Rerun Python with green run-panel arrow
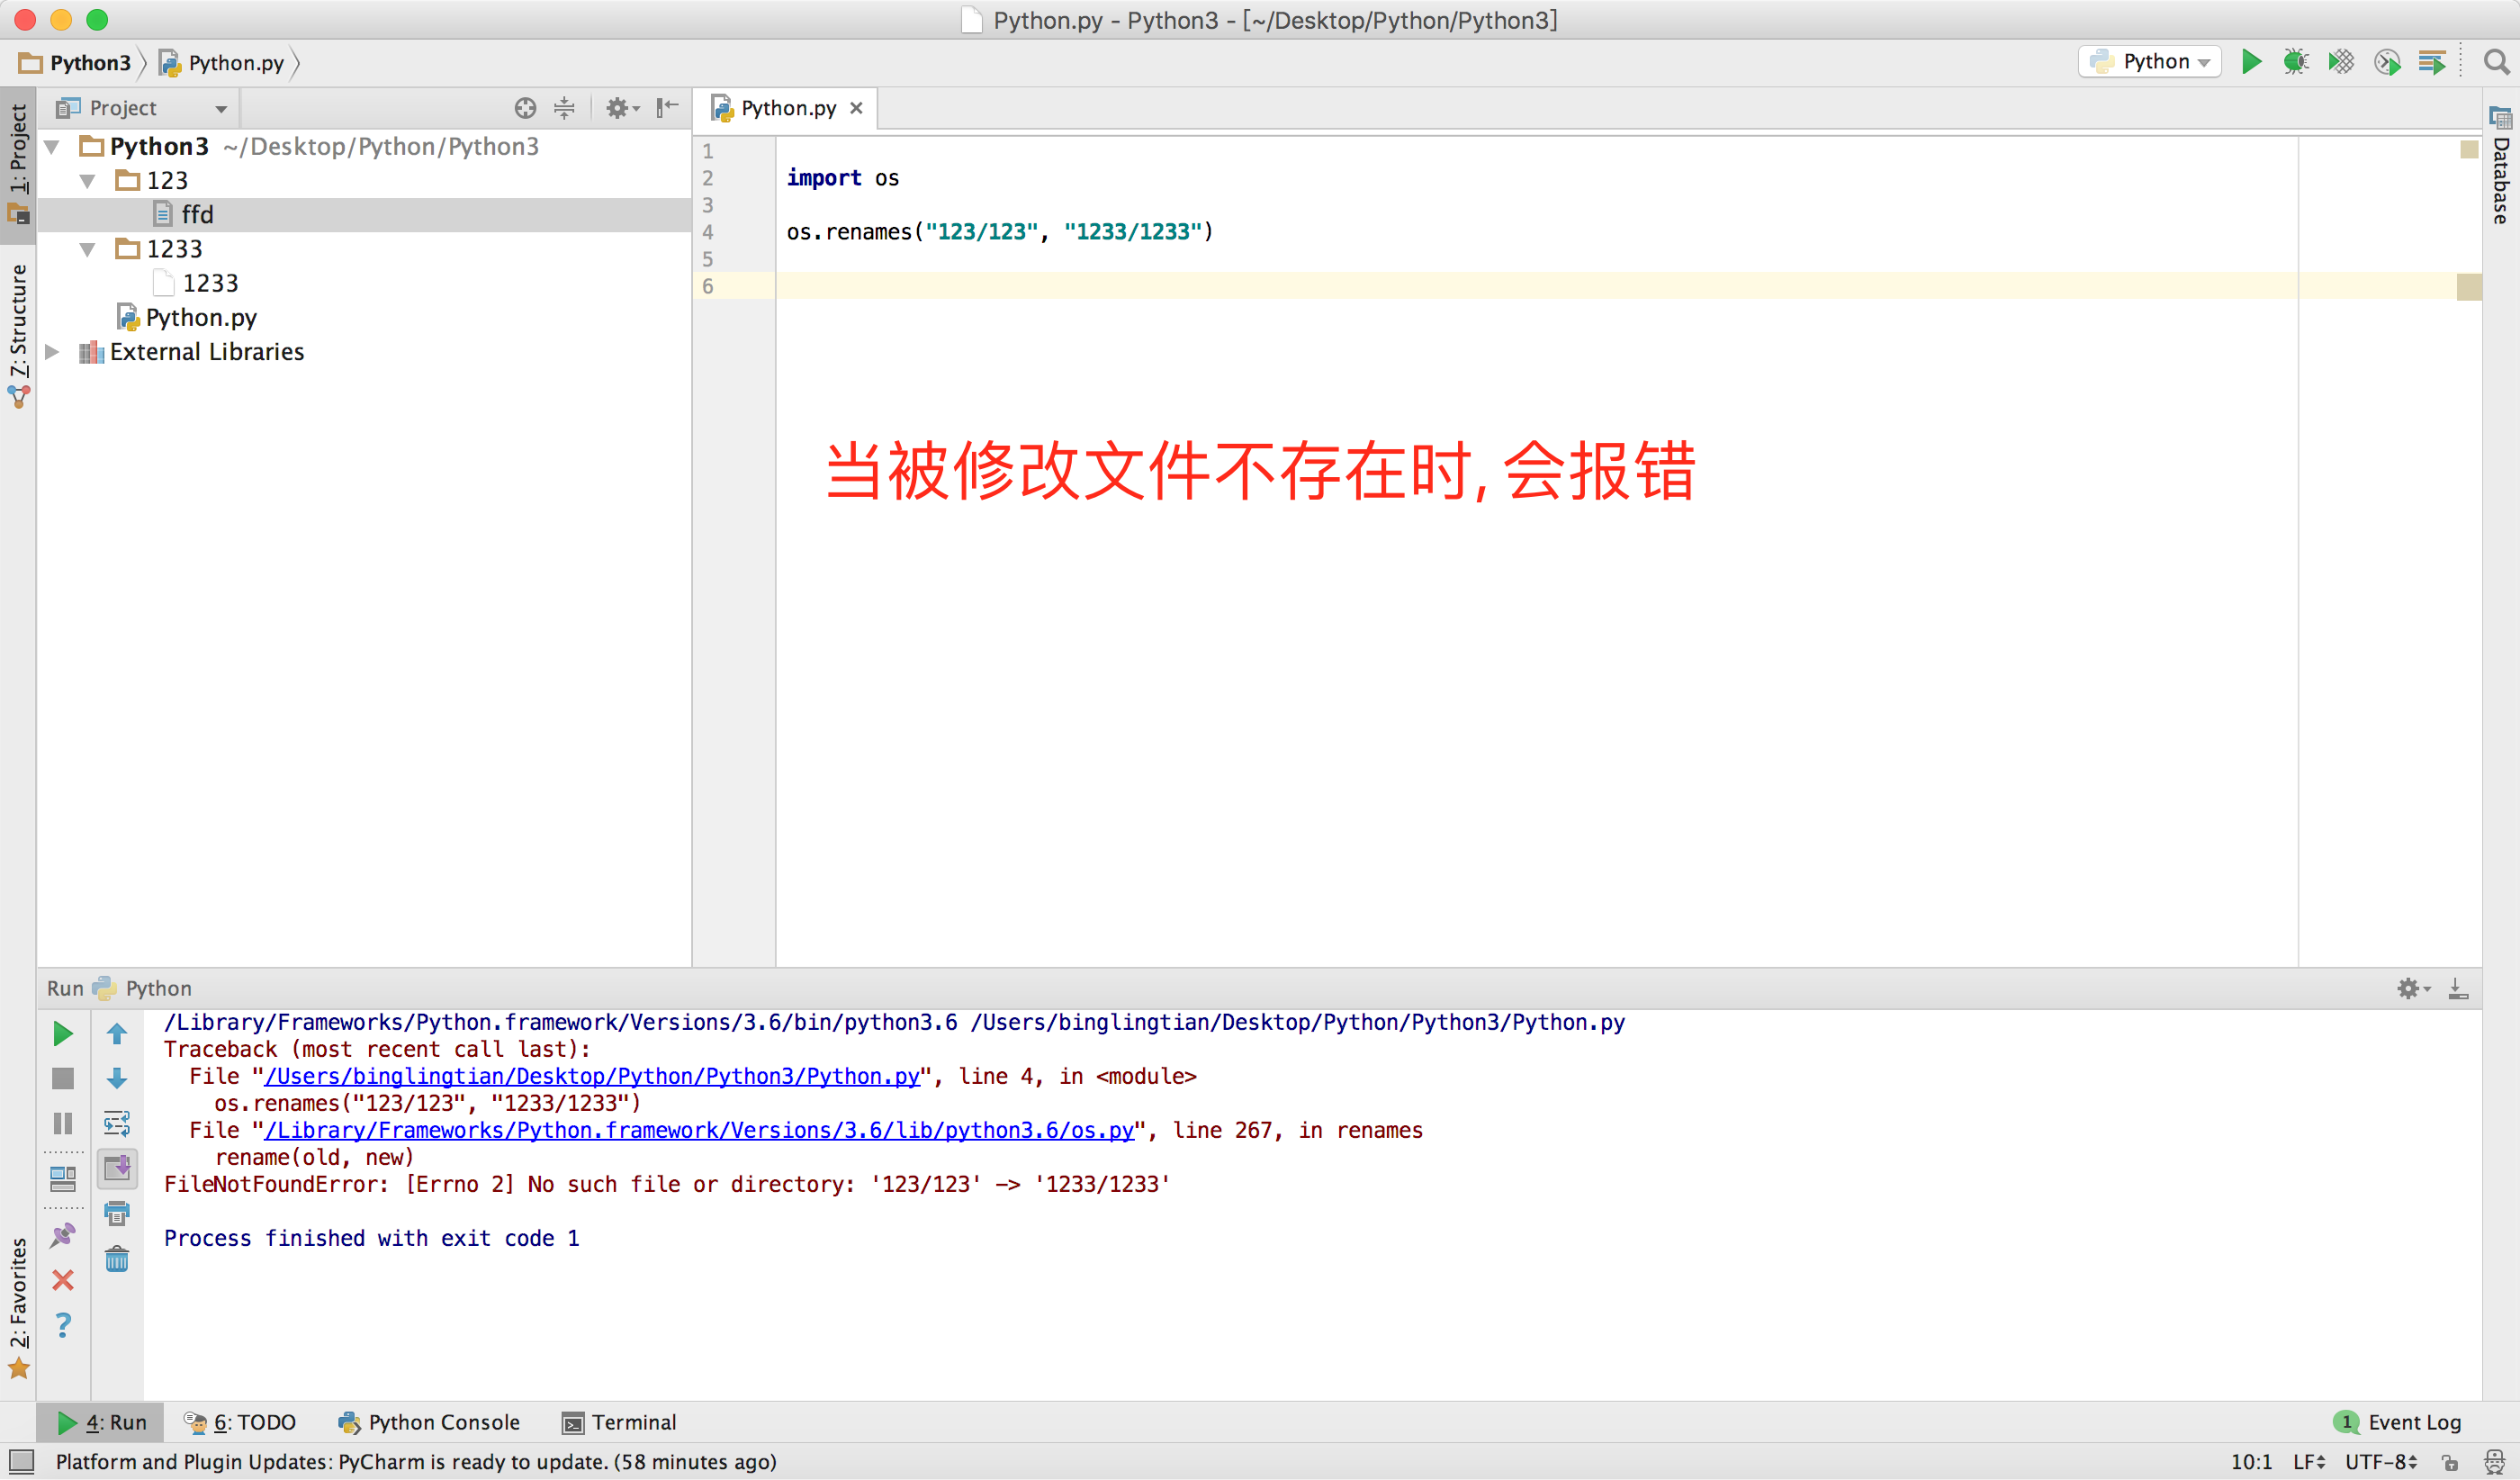The width and height of the screenshot is (2520, 1480). pos(62,1034)
